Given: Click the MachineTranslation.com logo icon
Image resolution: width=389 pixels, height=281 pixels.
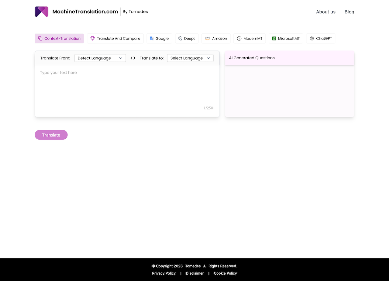Looking at the screenshot, I should 42,12.
